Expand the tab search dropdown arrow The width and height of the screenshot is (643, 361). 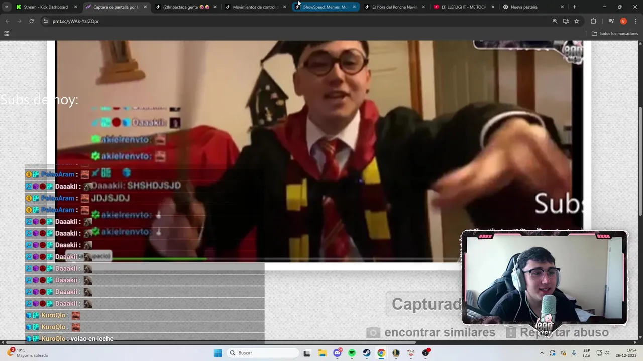pos(6,7)
